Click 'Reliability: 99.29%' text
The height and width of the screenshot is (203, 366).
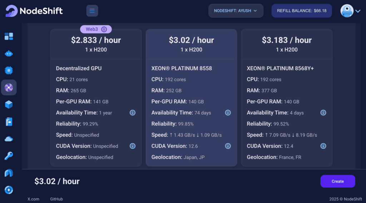point(77,124)
